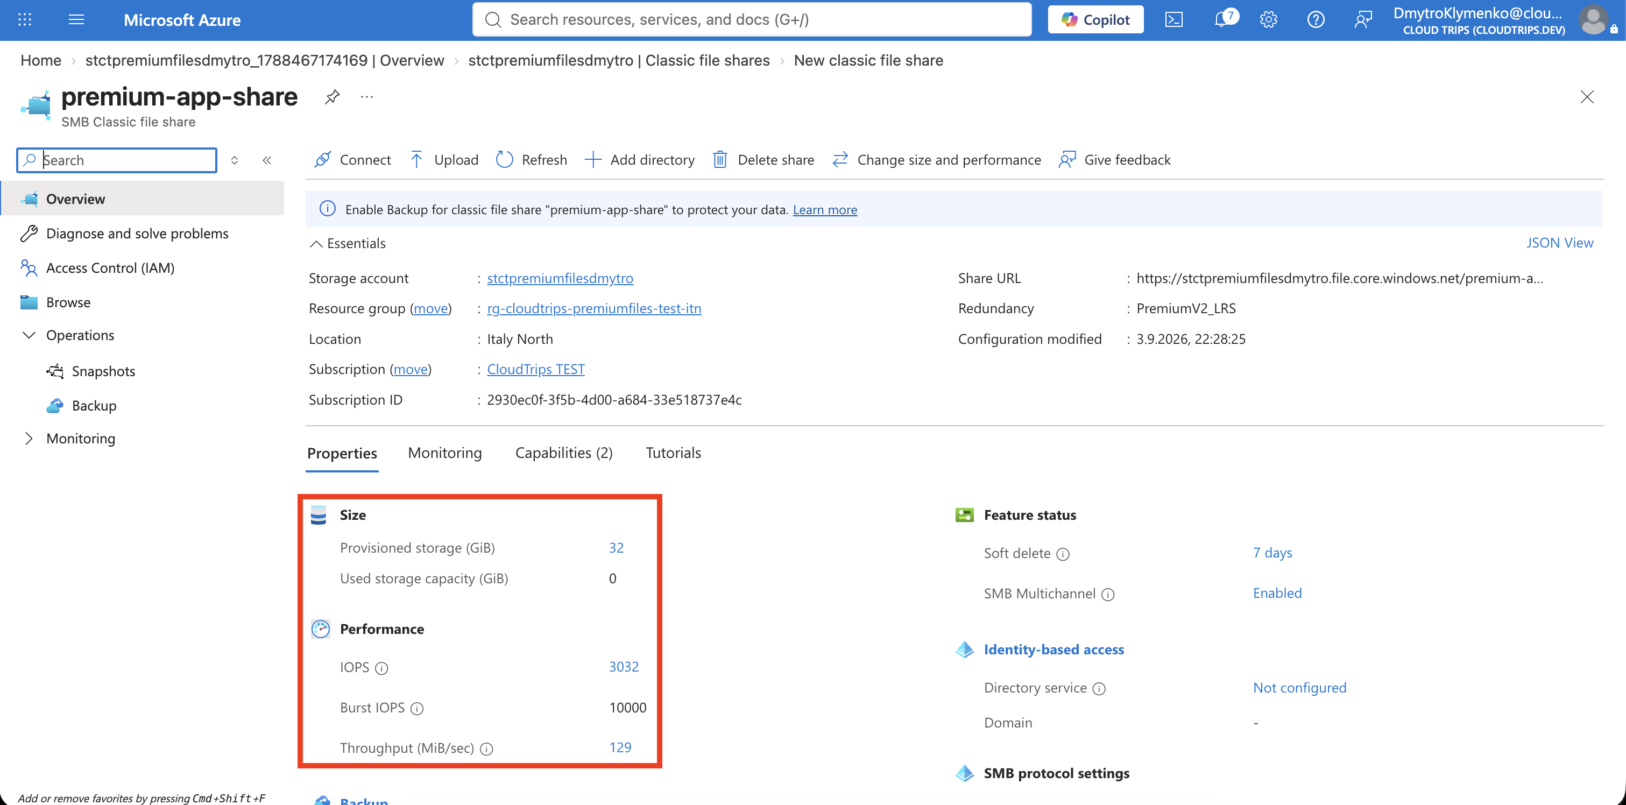Click Soft delete value 7 days
The width and height of the screenshot is (1626, 805).
pos(1272,553)
